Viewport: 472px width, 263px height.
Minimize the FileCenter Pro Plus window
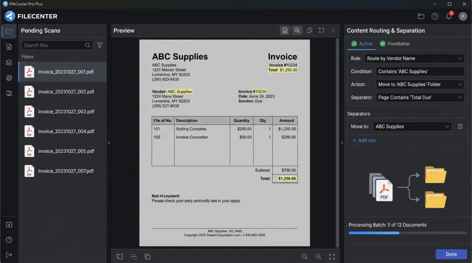click(435, 4)
